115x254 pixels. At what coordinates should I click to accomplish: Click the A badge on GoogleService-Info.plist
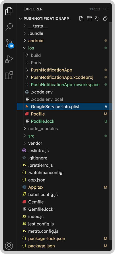click(x=106, y=106)
